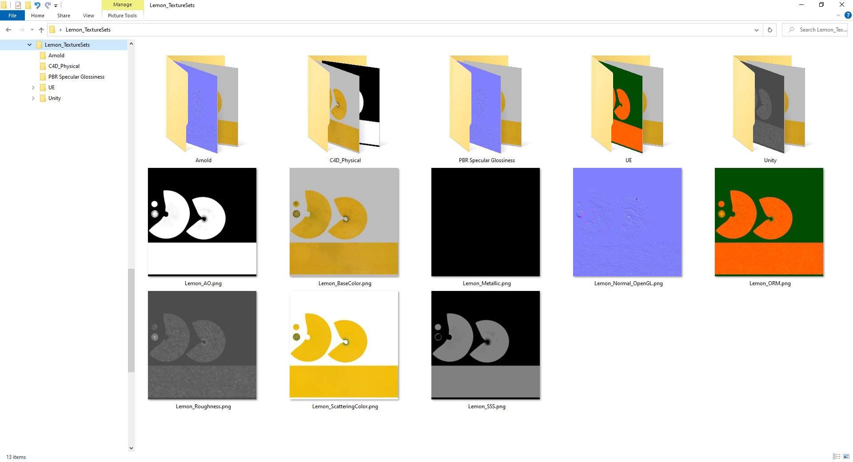
Task: Select C4D_Physical in the navigation tree
Action: 64,66
